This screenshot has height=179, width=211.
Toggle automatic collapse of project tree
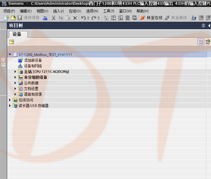click(203, 26)
